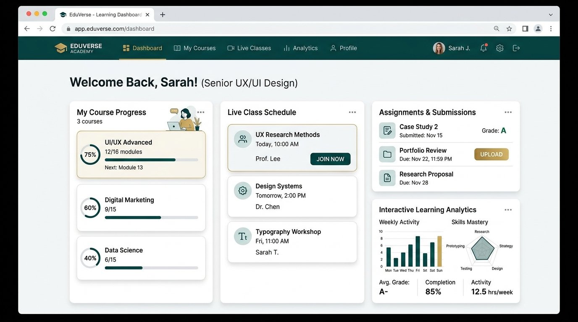Click the Research Proposal file icon

click(387, 178)
